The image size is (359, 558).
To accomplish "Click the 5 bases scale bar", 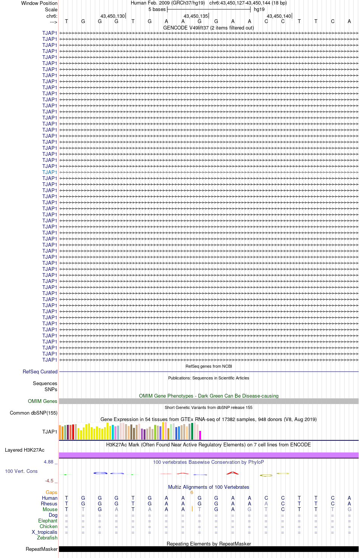I will pyautogui.click(x=209, y=9).
